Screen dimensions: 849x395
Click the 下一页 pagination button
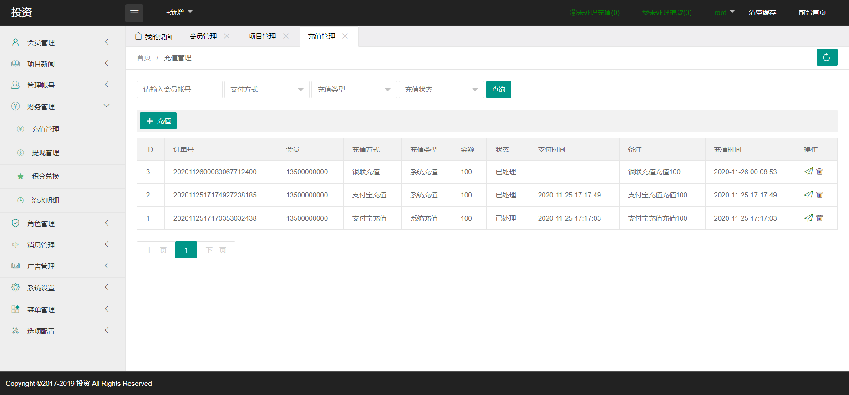216,250
